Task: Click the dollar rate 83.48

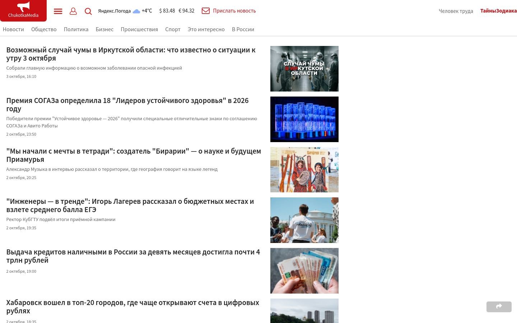Action: point(167,11)
